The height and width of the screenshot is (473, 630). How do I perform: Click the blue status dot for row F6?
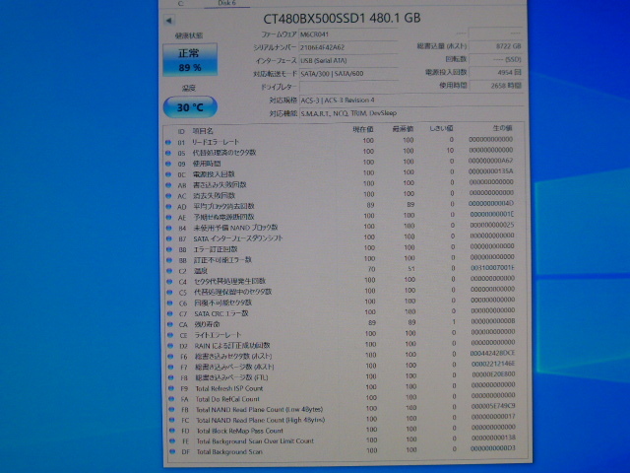pos(170,356)
